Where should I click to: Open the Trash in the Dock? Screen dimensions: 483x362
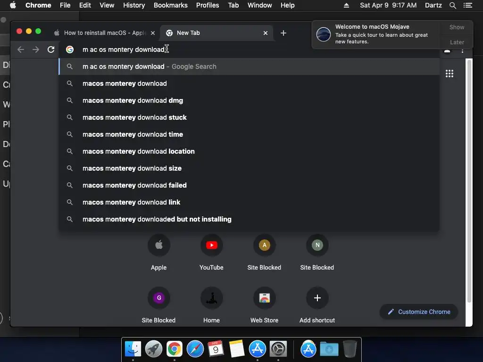pyautogui.click(x=350, y=349)
